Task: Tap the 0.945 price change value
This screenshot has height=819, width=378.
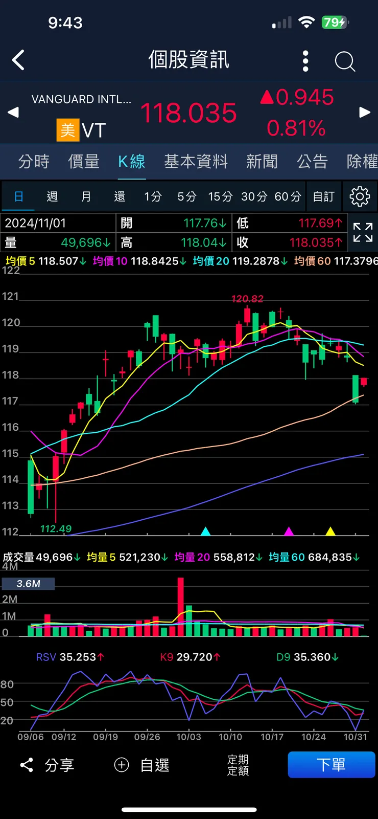Action: [297, 97]
